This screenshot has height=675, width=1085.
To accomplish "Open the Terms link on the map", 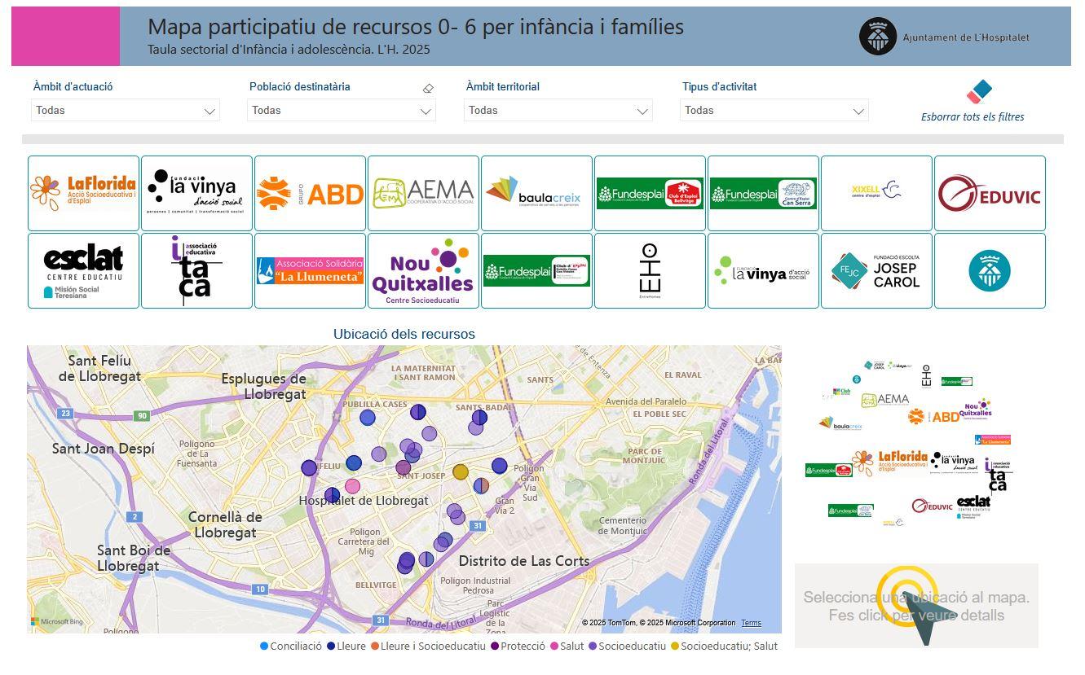I will (751, 623).
